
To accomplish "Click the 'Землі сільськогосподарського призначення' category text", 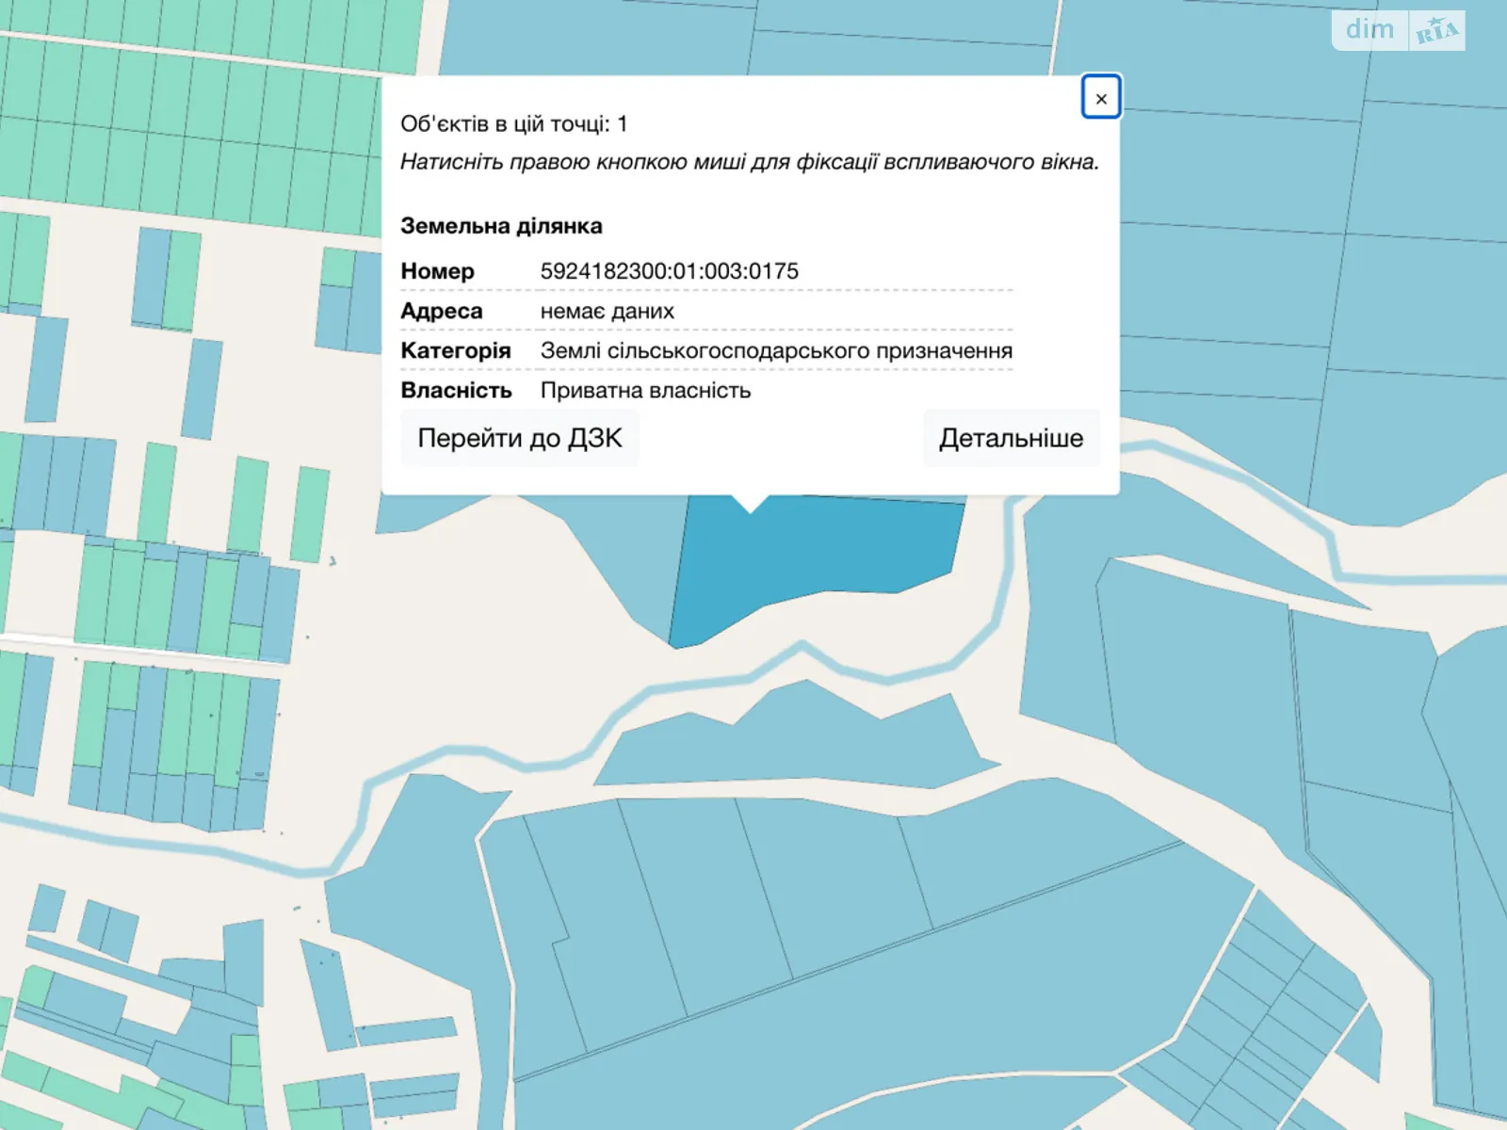I will coord(776,351).
